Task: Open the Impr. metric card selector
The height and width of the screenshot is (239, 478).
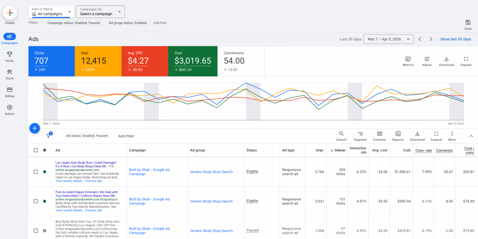Action: pyautogui.click(x=98, y=61)
